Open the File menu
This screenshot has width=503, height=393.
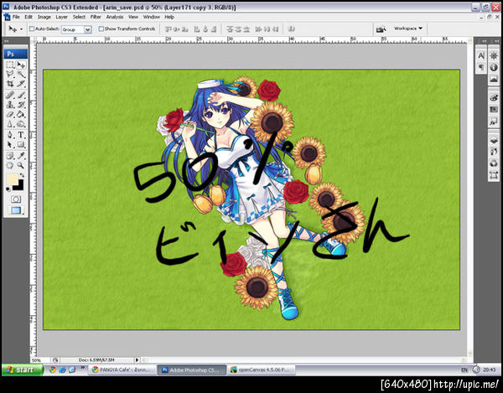coord(16,17)
